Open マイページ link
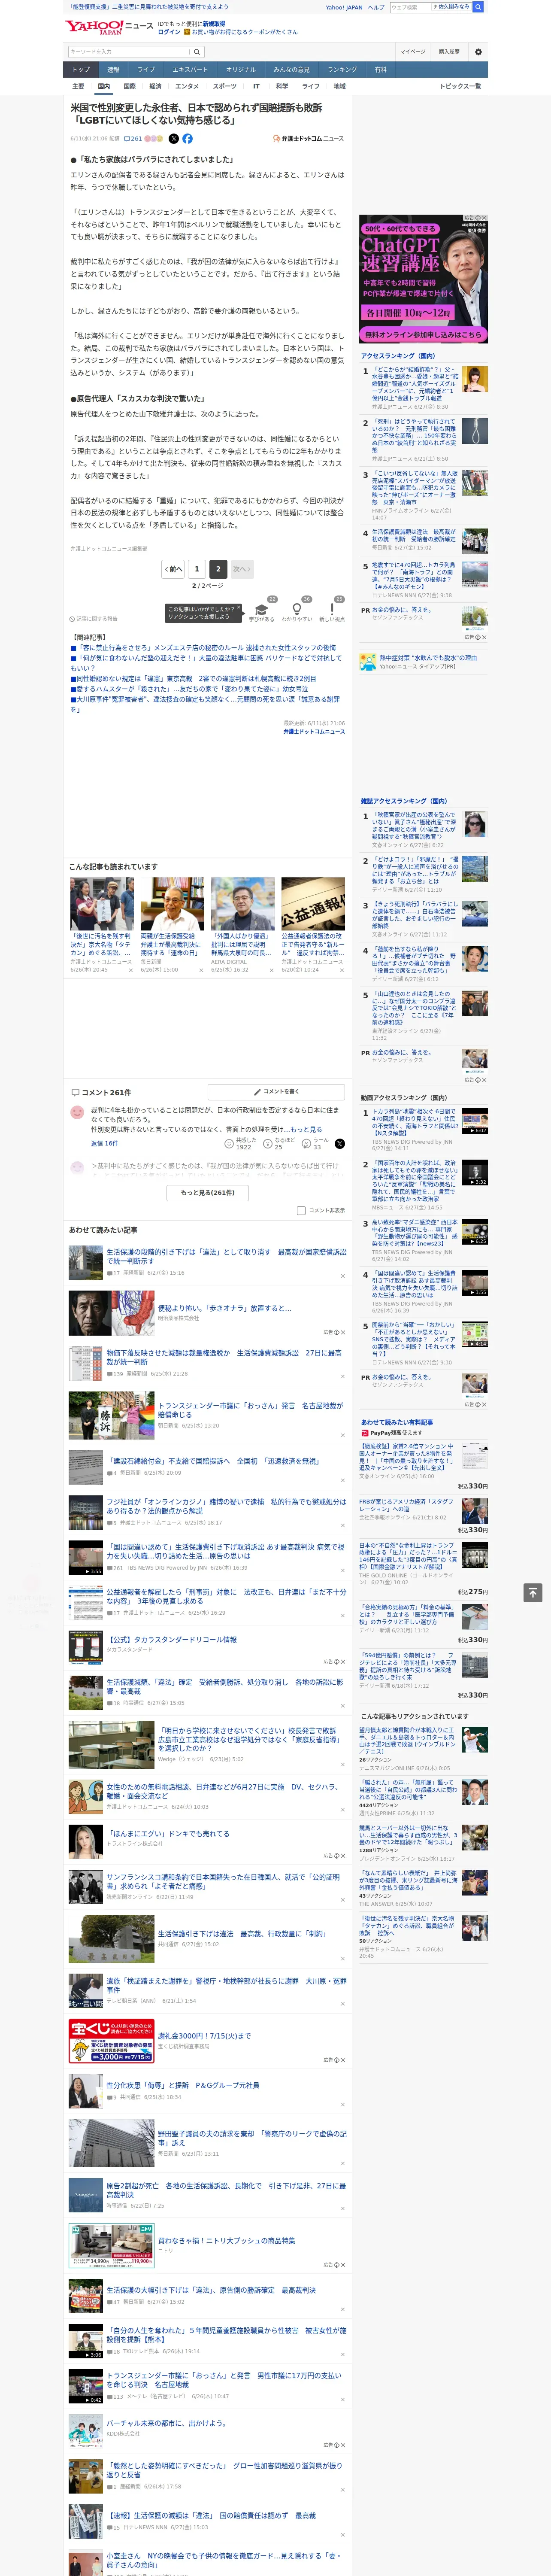The image size is (551, 2576). (x=413, y=51)
